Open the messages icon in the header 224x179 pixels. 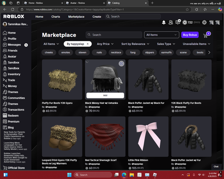[178, 22]
